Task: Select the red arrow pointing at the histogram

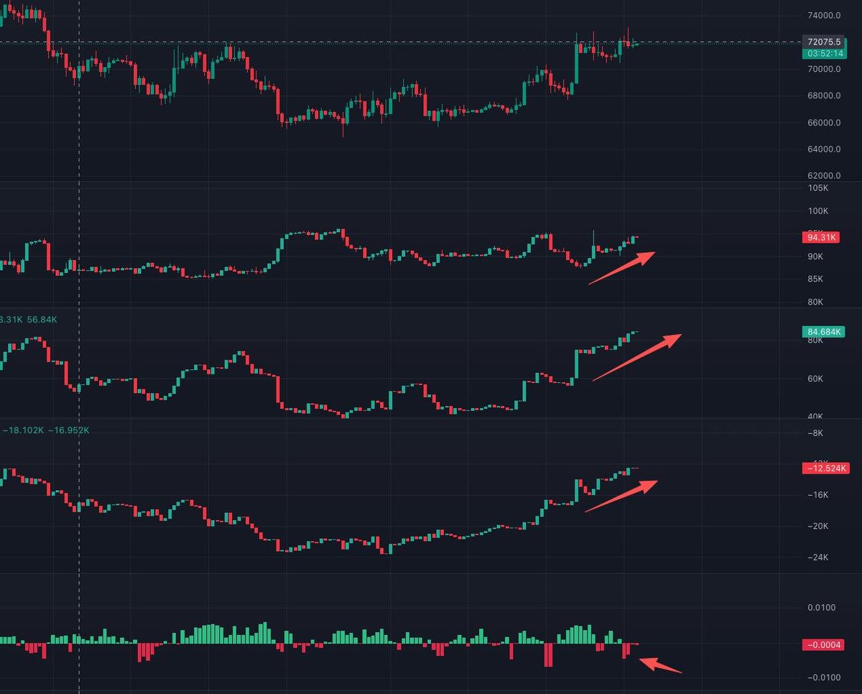Action: (660, 665)
